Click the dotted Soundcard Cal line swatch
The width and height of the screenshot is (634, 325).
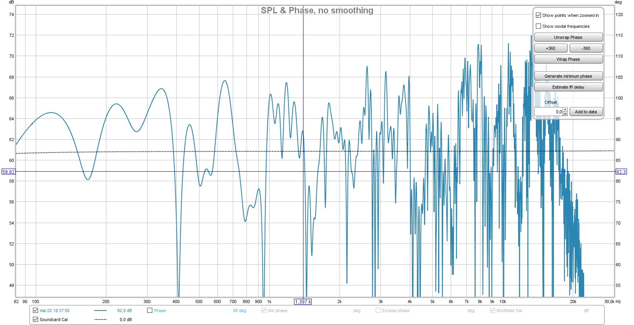click(x=100, y=320)
